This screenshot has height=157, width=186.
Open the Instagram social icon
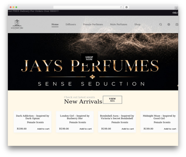(175, 13)
